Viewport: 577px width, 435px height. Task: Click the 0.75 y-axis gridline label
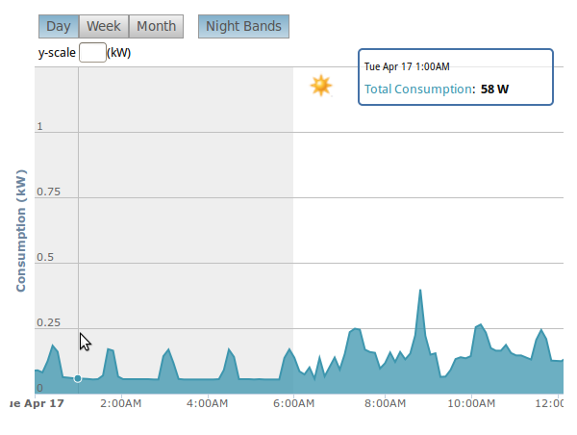(x=50, y=192)
